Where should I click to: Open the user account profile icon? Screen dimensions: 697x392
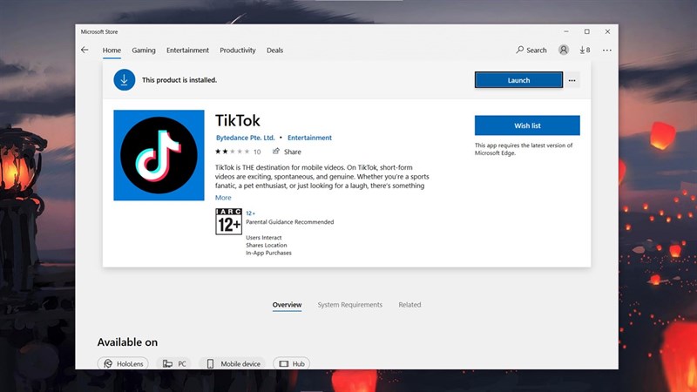(x=565, y=51)
